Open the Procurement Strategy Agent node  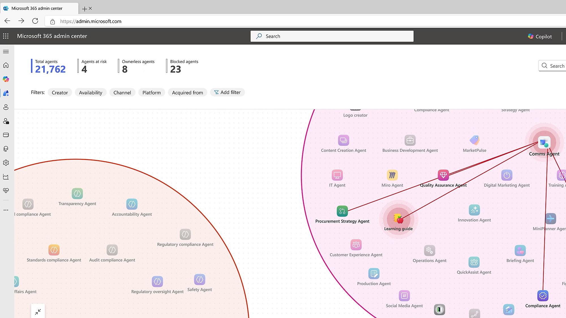(x=342, y=211)
